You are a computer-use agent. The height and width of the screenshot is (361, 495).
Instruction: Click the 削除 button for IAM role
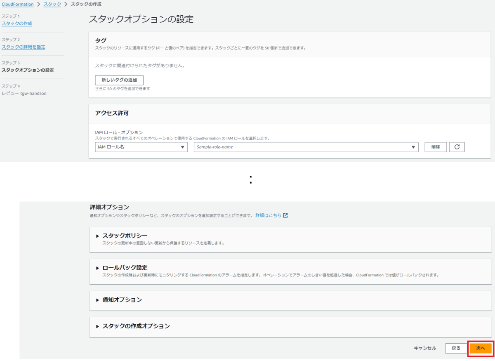[x=436, y=147]
